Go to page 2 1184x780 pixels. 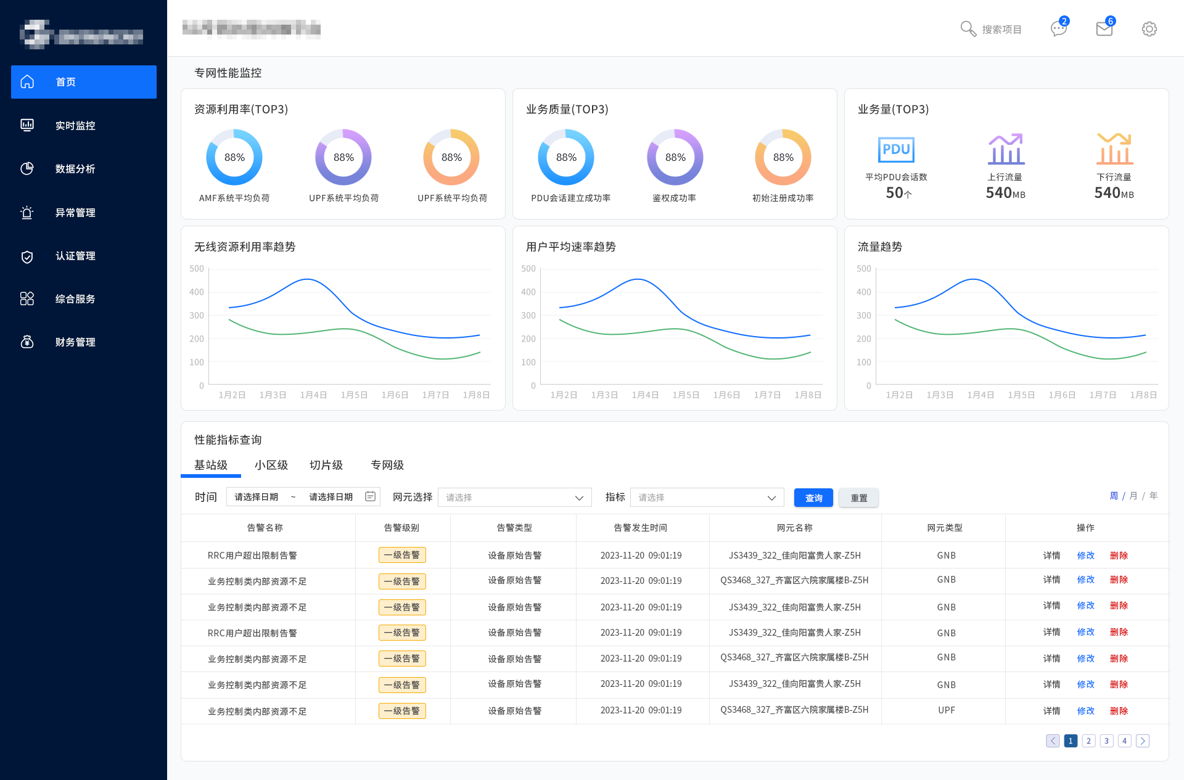coord(1089,741)
